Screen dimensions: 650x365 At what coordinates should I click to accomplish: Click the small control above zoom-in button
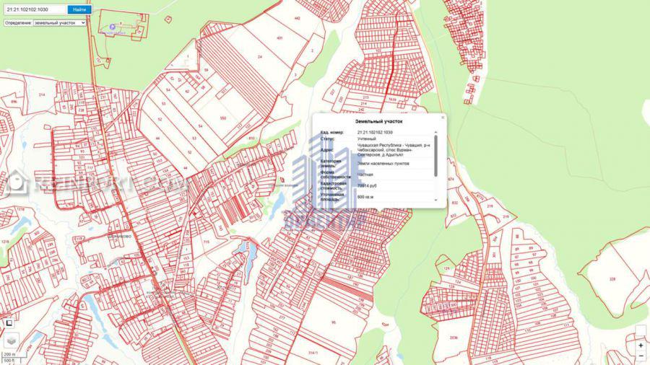(640, 330)
